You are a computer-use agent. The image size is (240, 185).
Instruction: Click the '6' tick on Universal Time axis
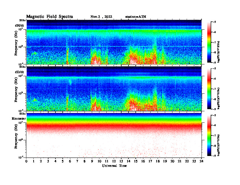[70, 161]
